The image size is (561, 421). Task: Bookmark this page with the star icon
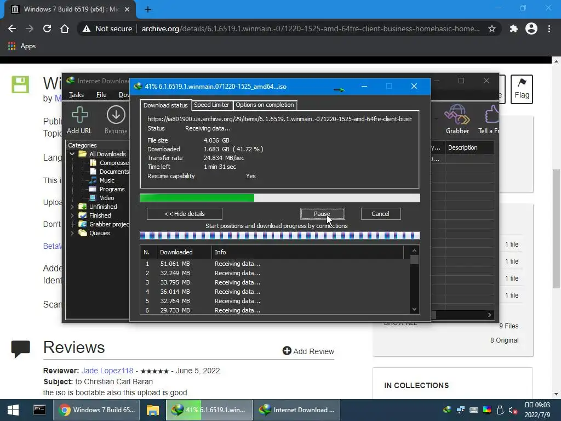coord(492,29)
